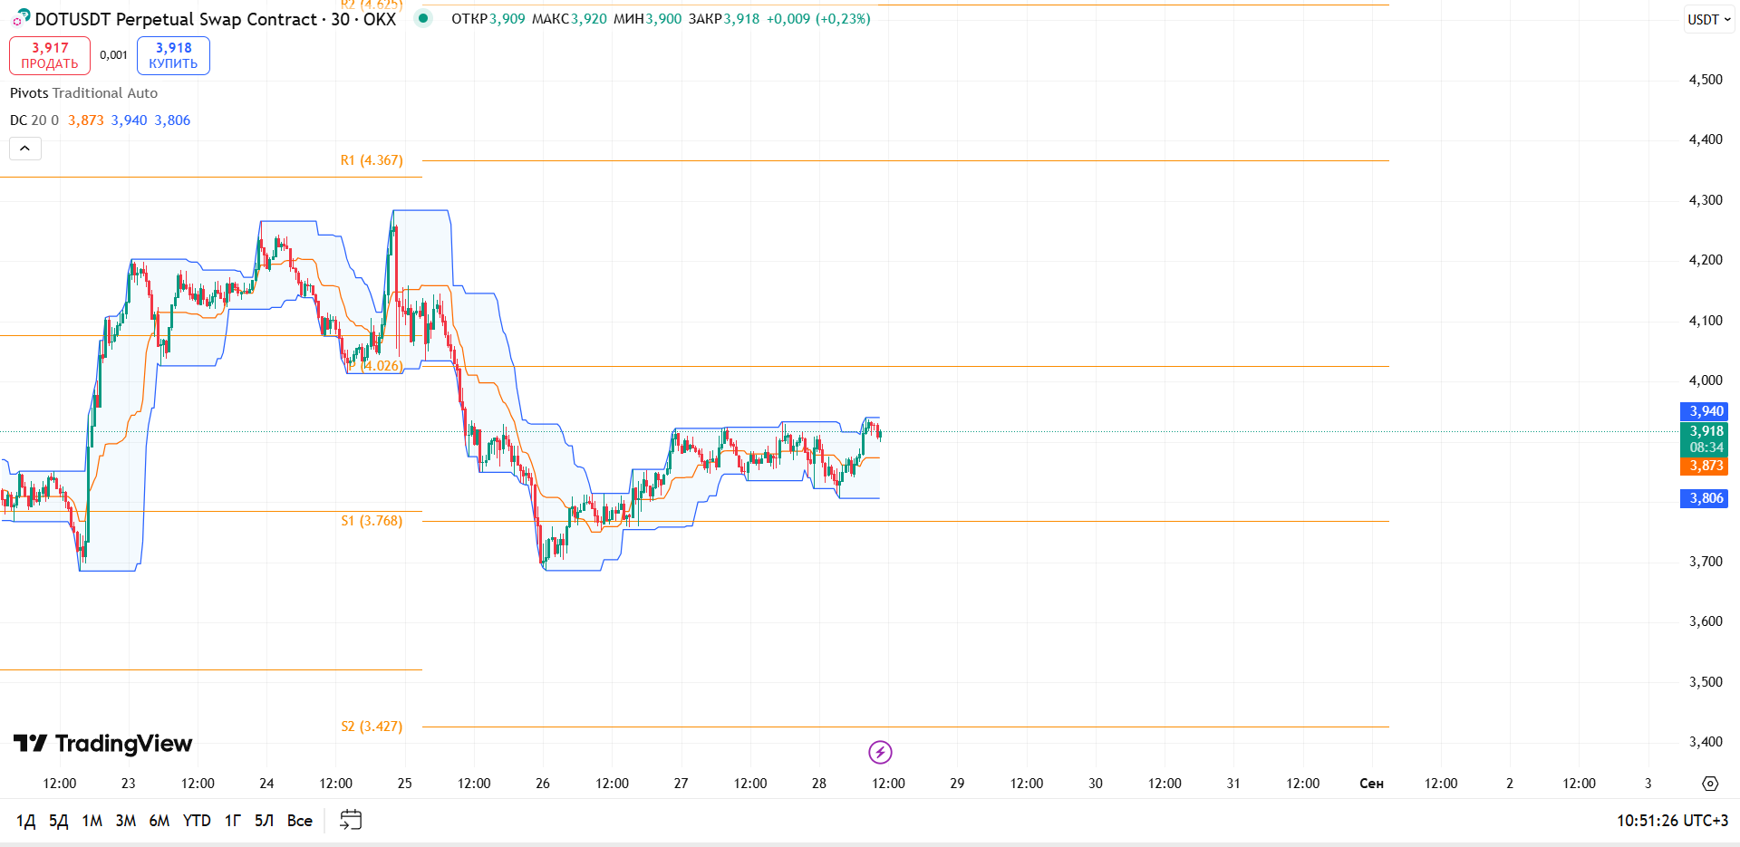1740x847 pixels.
Task: Switch to the YTD range
Action: (x=197, y=821)
